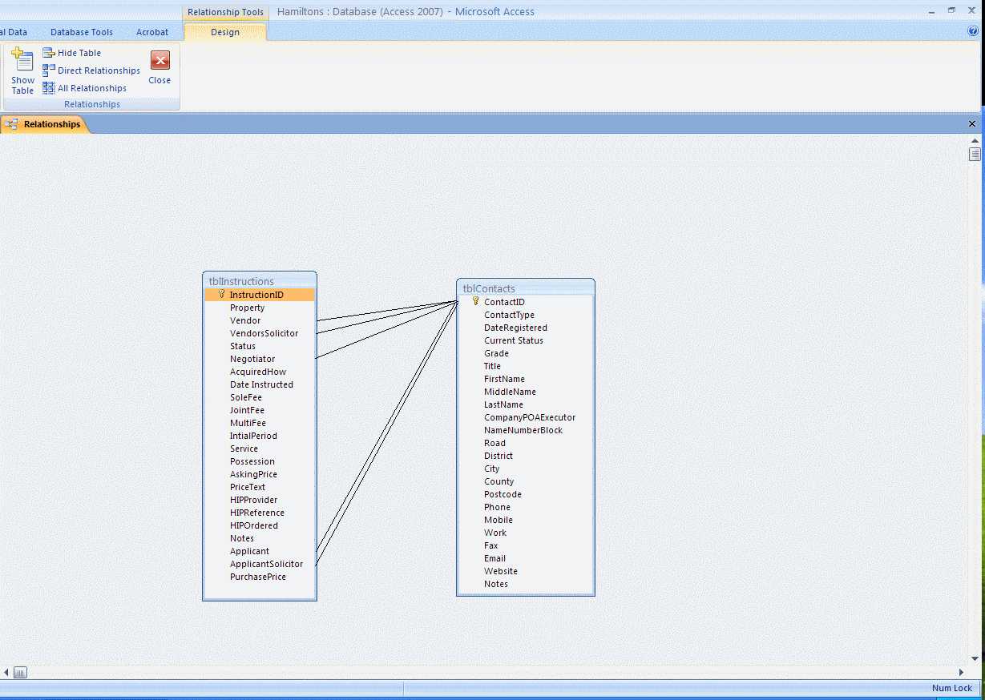985x700 pixels.
Task: Switch to the Design ribbon tab
Action: click(225, 32)
